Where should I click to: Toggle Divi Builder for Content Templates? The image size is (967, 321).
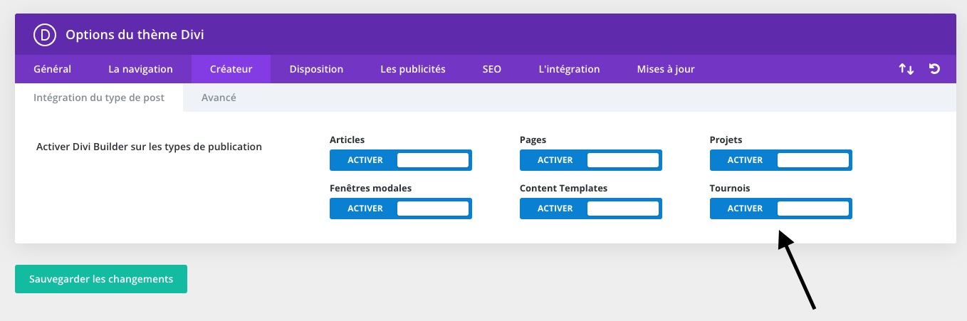591,209
